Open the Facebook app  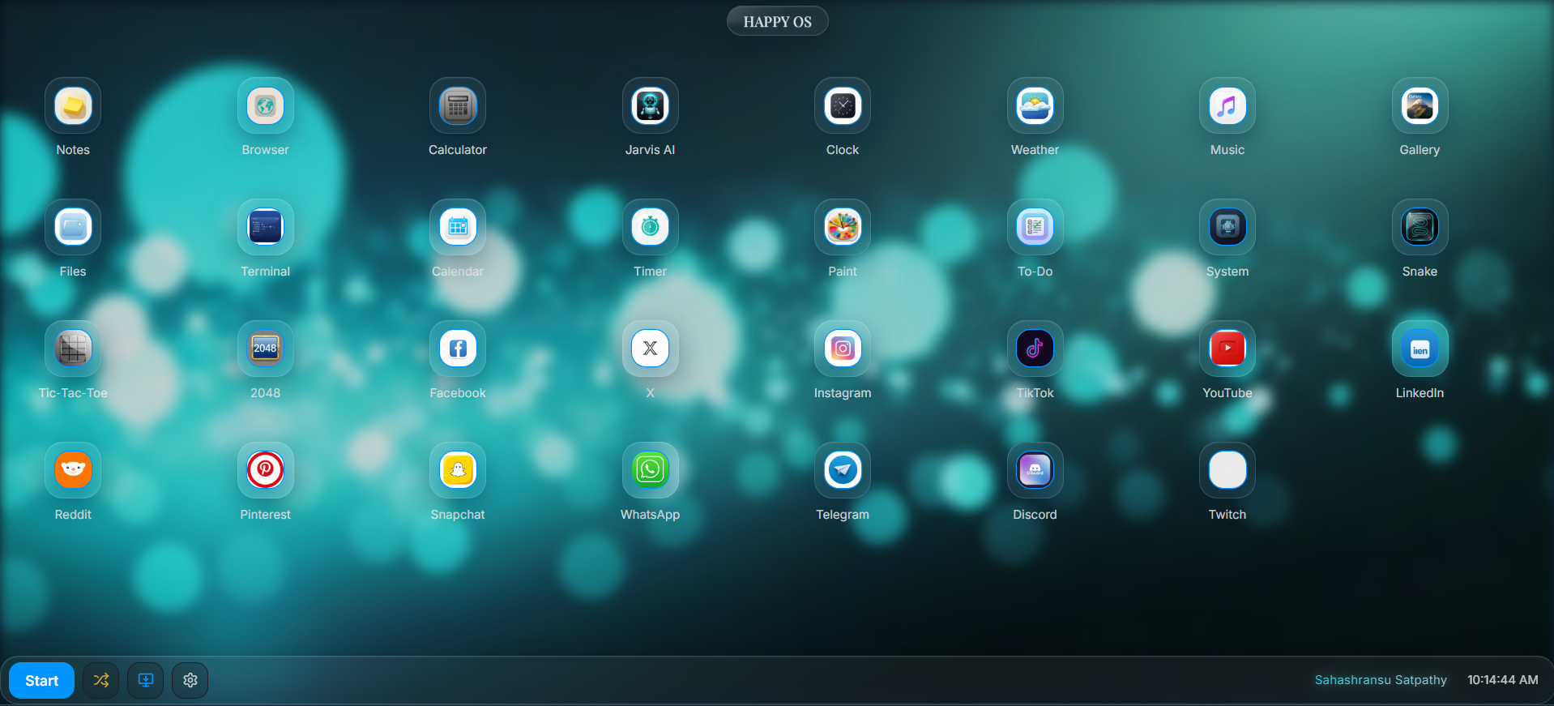(458, 349)
